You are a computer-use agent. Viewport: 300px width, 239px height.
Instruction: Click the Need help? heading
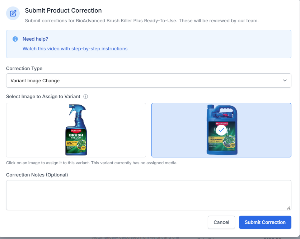pyautogui.click(x=35, y=39)
